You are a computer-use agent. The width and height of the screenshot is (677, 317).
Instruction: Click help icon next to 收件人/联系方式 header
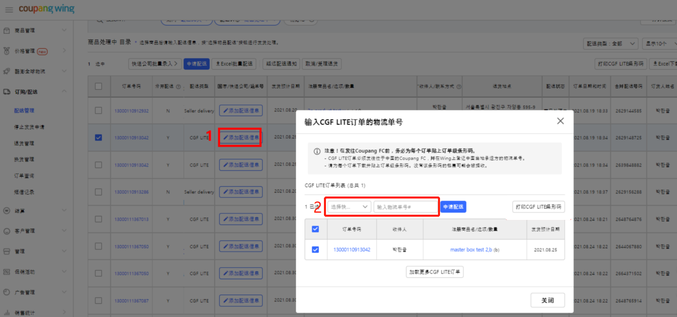coord(459,87)
